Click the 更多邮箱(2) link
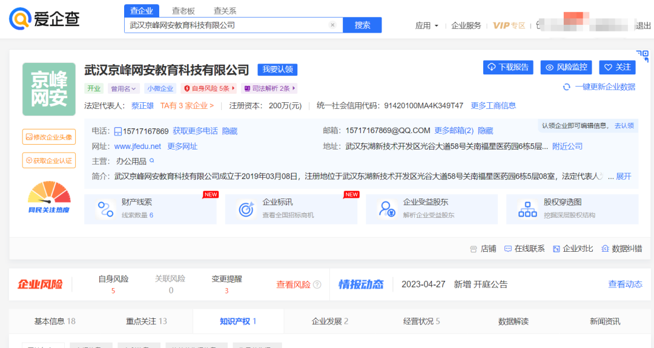The height and width of the screenshot is (348, 654). pos(454,131)
